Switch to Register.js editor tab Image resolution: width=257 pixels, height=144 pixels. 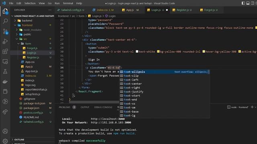coord(183,10)
